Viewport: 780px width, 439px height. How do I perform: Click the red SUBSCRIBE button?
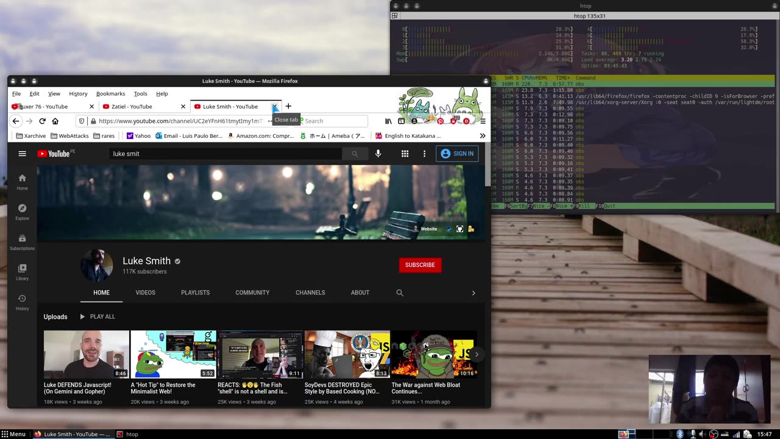(420, 265)
